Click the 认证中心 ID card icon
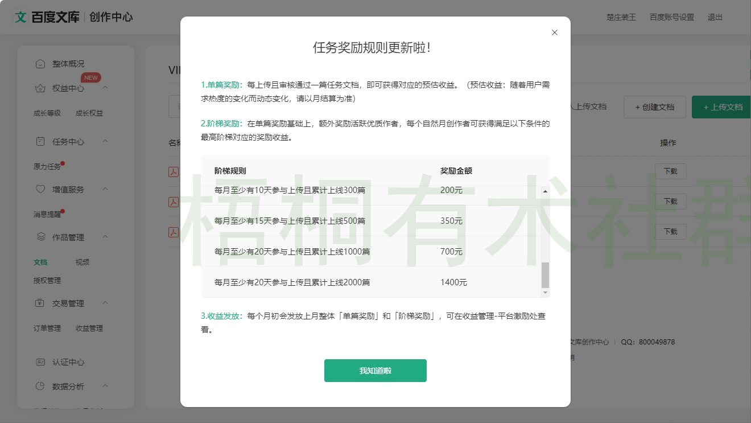The width and height of the screenshot is (751, 423). (40, 362)
